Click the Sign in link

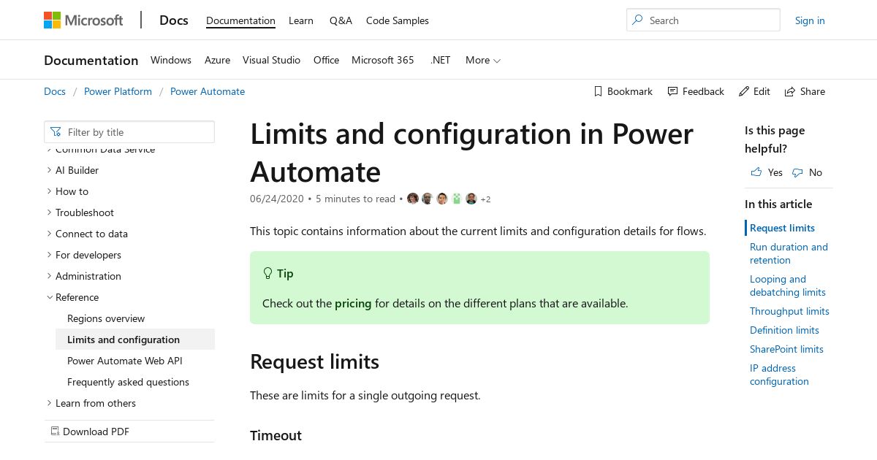[810, 20]
